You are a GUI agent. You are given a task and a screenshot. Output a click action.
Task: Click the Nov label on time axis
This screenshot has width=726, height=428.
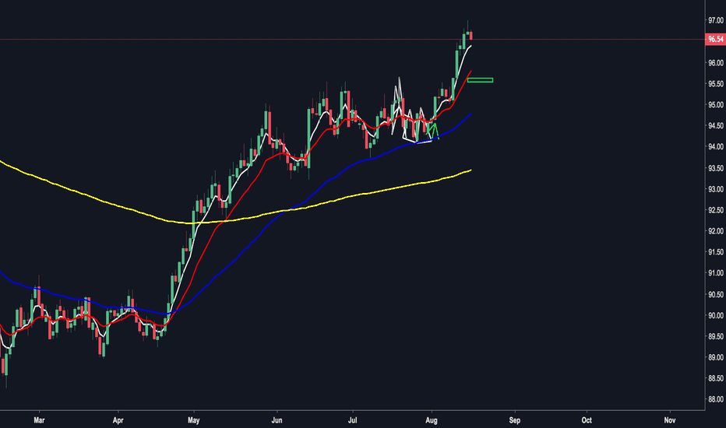click(x=669, y=420)
